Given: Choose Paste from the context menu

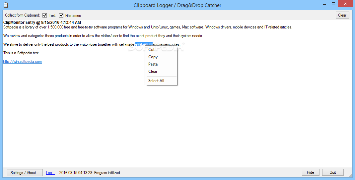Looking at the screenshot, I should [x=161, y=64].
